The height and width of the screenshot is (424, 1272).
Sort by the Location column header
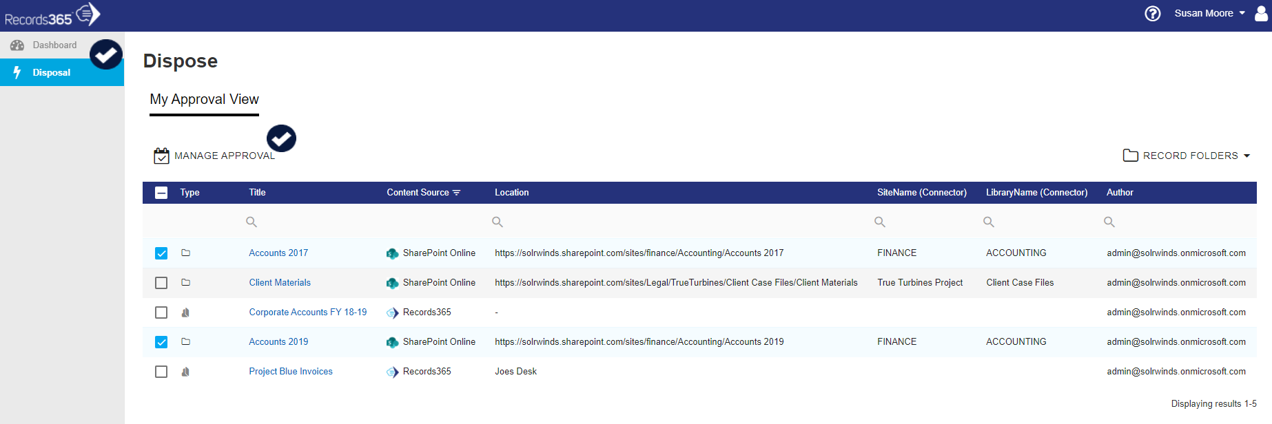point(512,193)
